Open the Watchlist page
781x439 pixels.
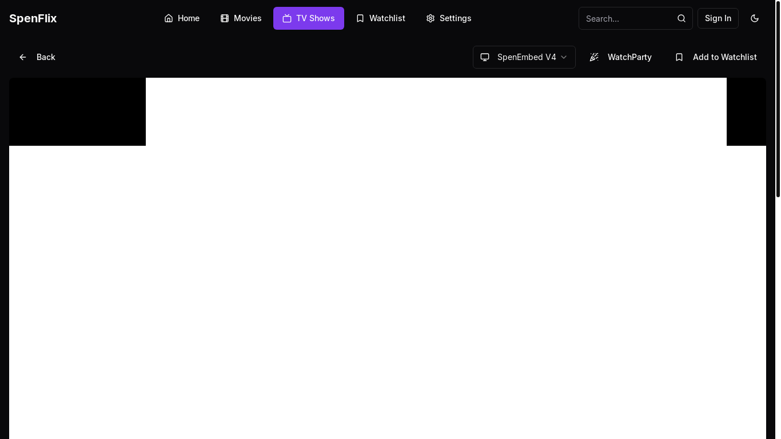(380, 18)
